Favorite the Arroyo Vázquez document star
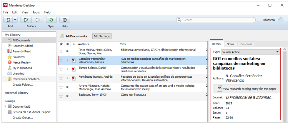The image size is (290, 125). point(61,87)
